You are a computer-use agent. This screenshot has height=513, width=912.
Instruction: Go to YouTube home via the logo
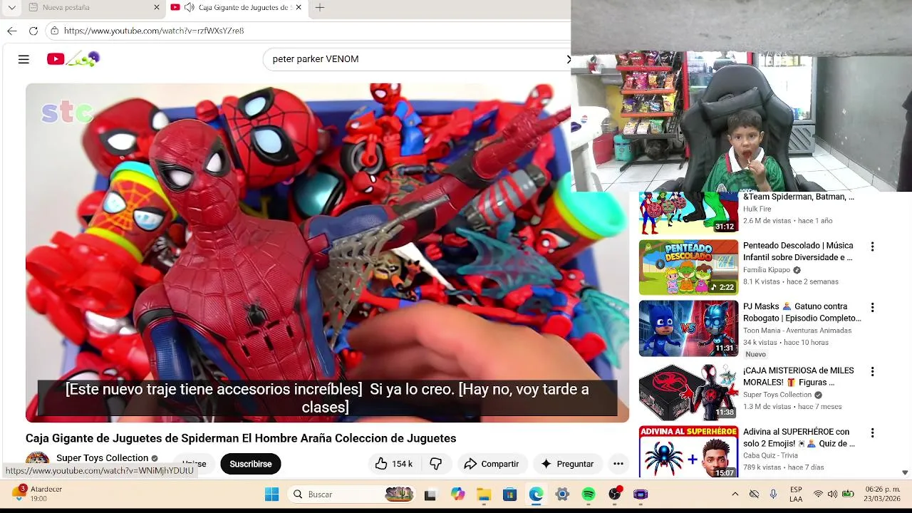[73, 59]
